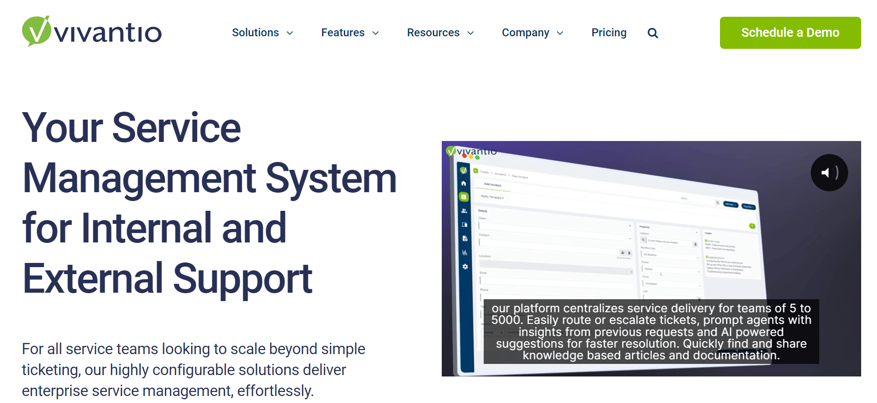Viewport: 877px width, 403px height.
Task: Toggle the video sound speaker icon
Action: click(829, 173)
